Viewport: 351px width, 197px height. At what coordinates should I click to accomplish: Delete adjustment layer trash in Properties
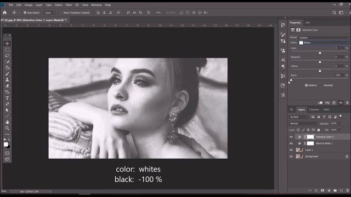click(x=347, y=103)
